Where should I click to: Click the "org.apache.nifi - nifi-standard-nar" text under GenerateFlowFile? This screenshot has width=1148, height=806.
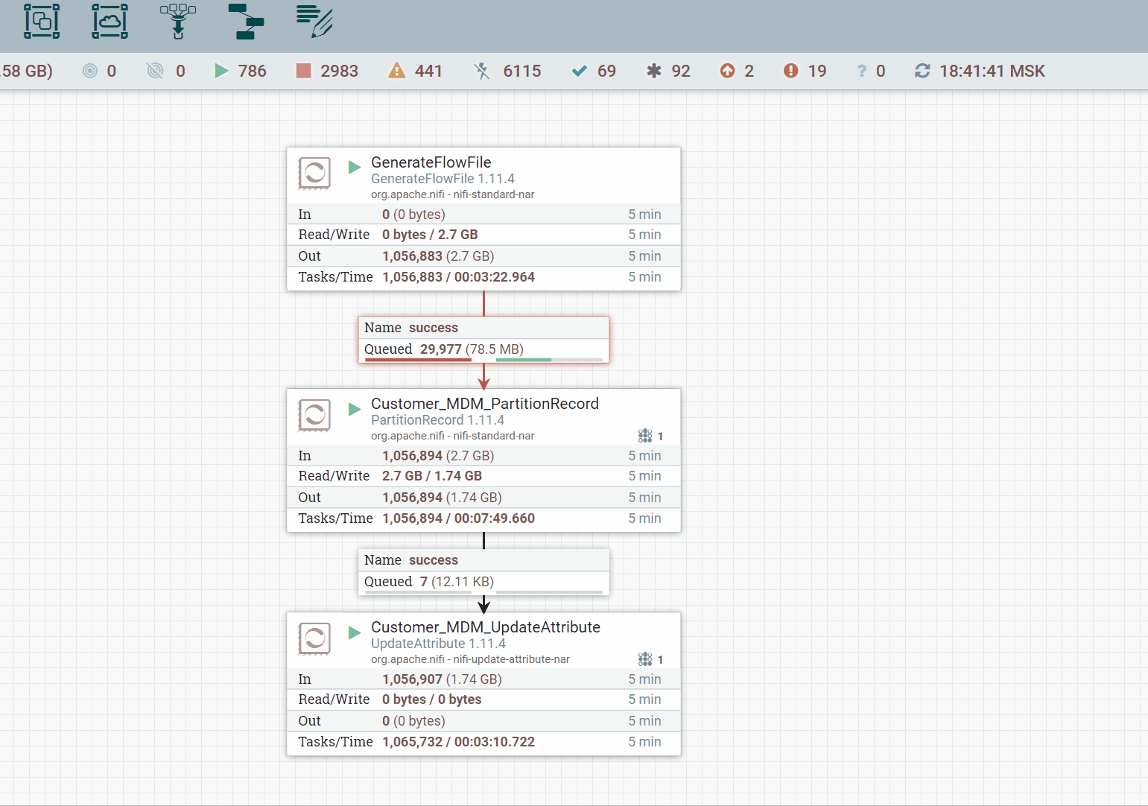click(453, 194)
